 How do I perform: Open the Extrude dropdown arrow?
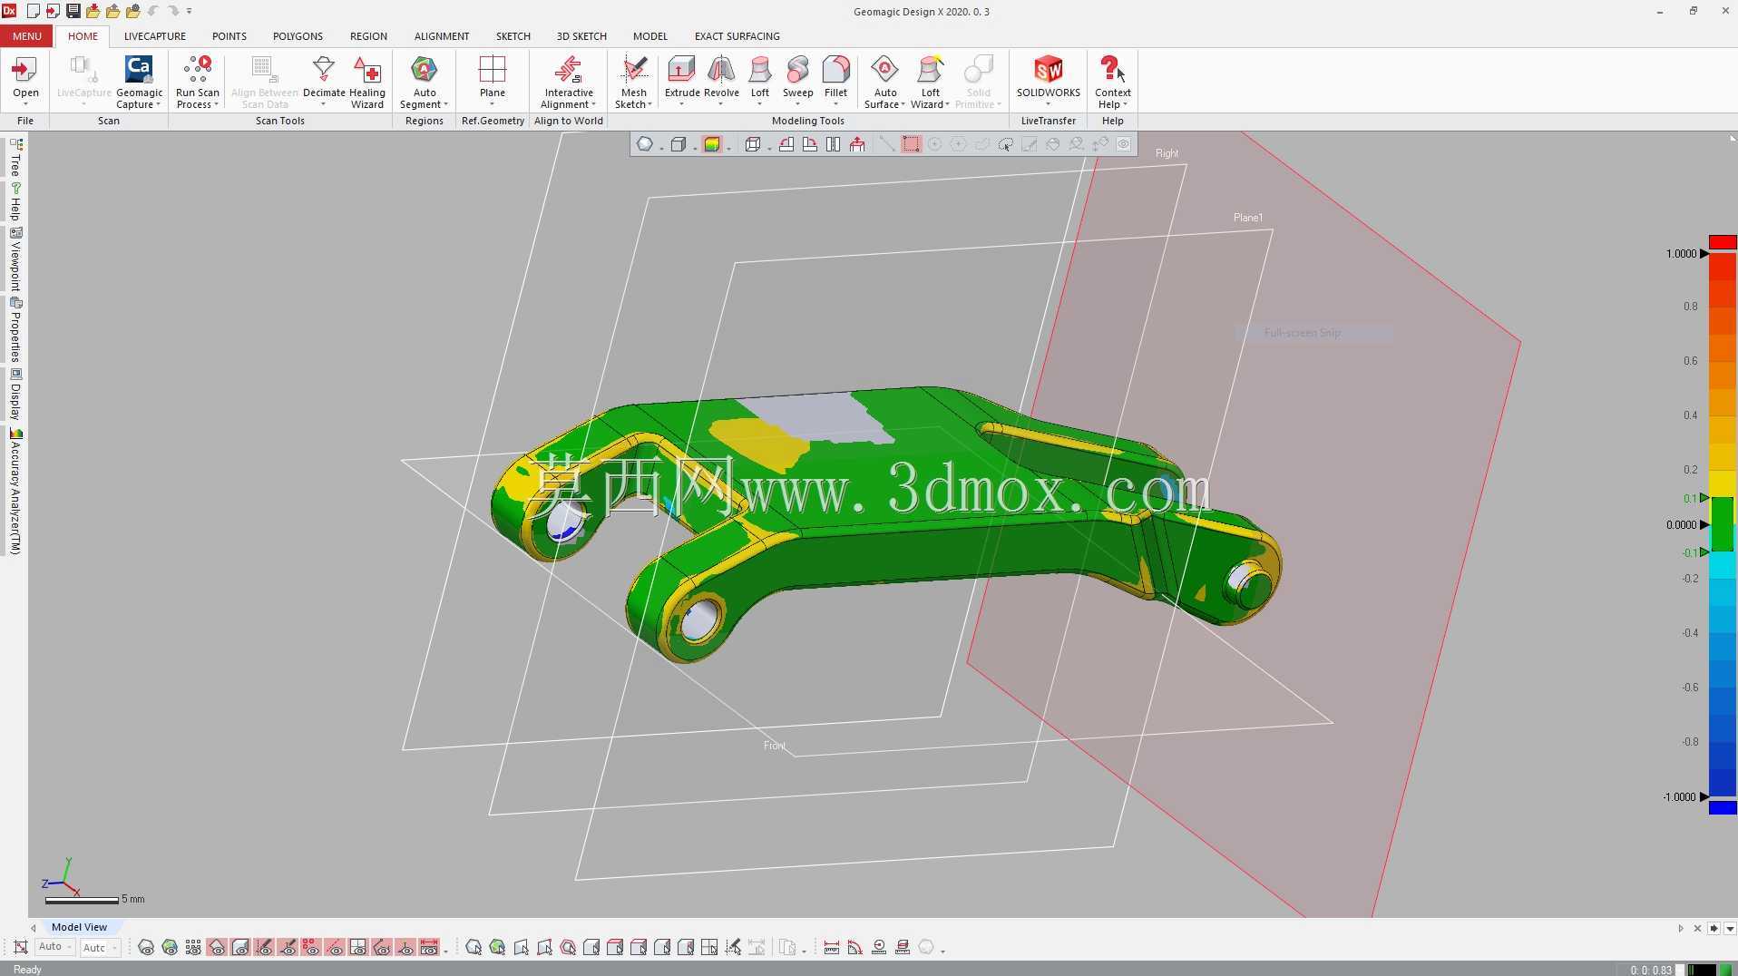coord(682,104)
